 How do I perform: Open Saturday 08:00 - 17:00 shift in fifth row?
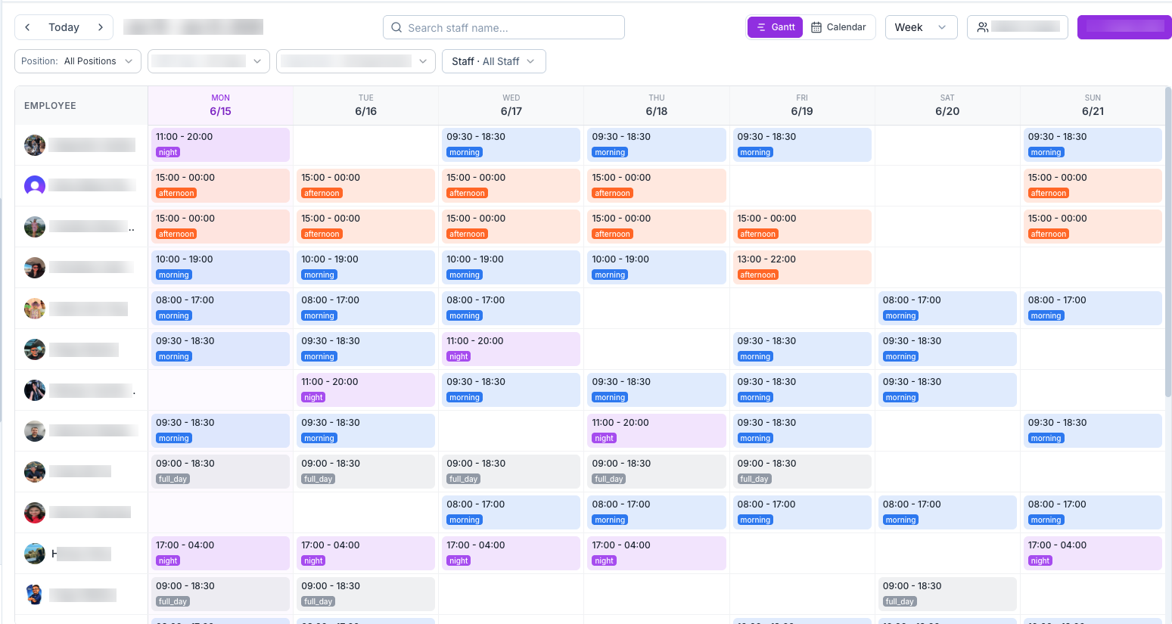(x=947, y=308)
